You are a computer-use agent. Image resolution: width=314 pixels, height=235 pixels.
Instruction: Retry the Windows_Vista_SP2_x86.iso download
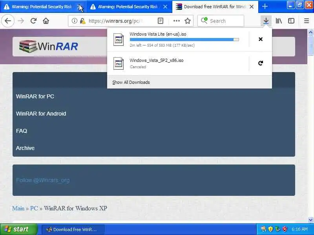pyautogui.click(x=261, y=63)
